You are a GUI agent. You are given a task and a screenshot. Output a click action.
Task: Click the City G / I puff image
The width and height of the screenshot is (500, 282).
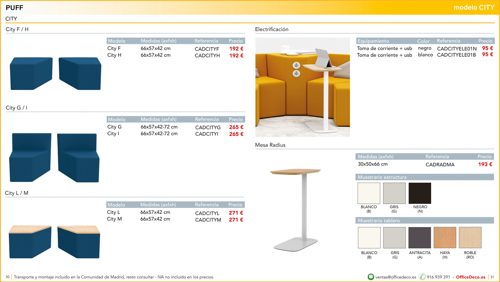coord(54,157)
